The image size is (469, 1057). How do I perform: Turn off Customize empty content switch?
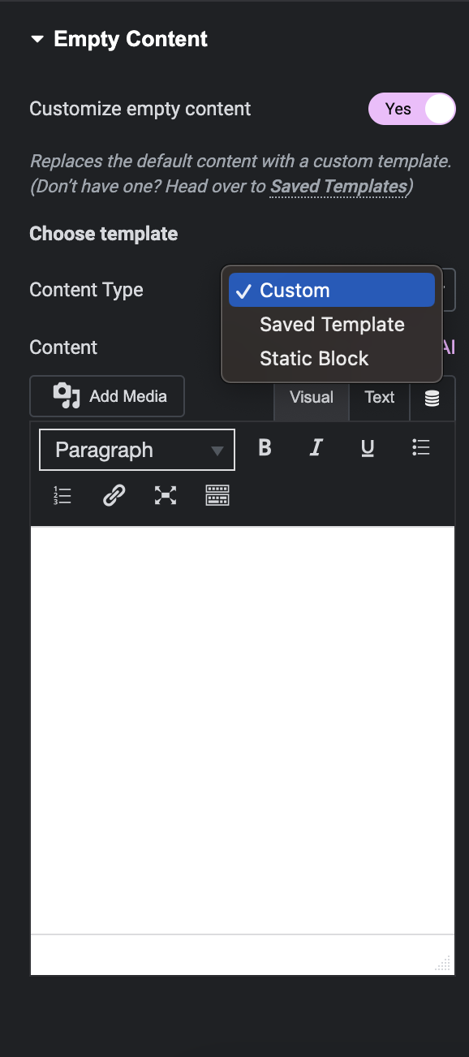(412, 109)
